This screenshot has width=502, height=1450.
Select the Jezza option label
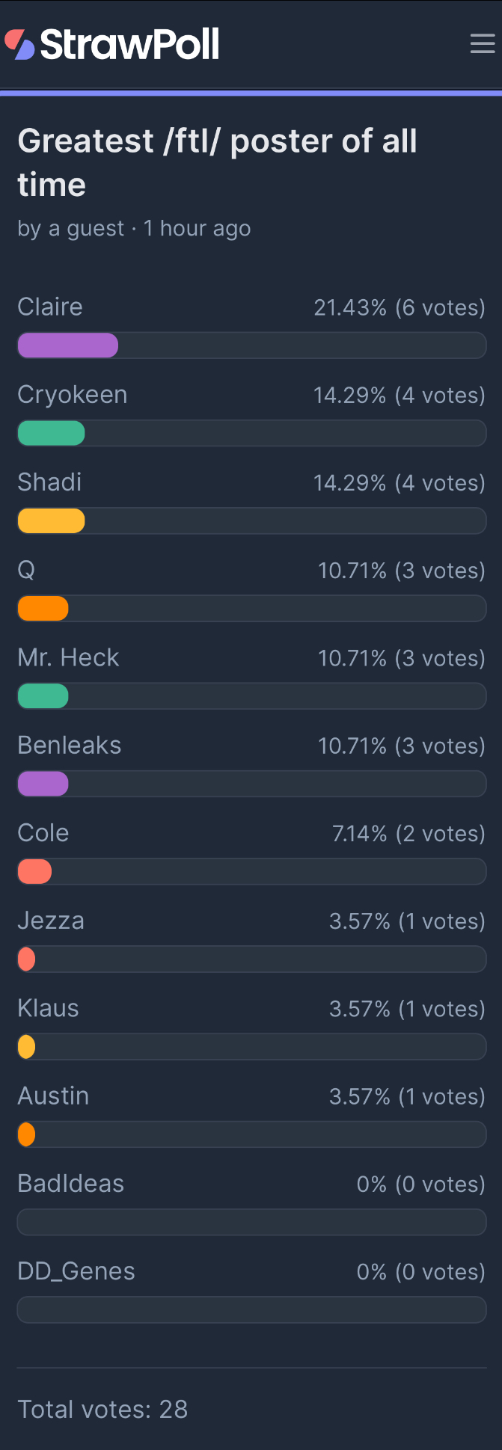tap(51, 921)
